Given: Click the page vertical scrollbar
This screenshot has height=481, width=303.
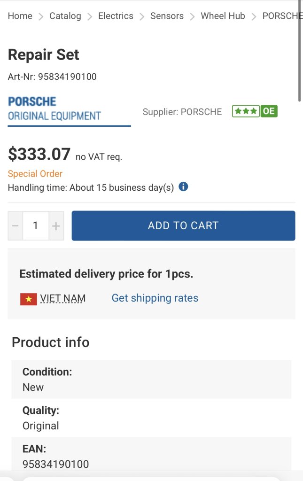Looking at the screenshot, I should tap(300, 51).
